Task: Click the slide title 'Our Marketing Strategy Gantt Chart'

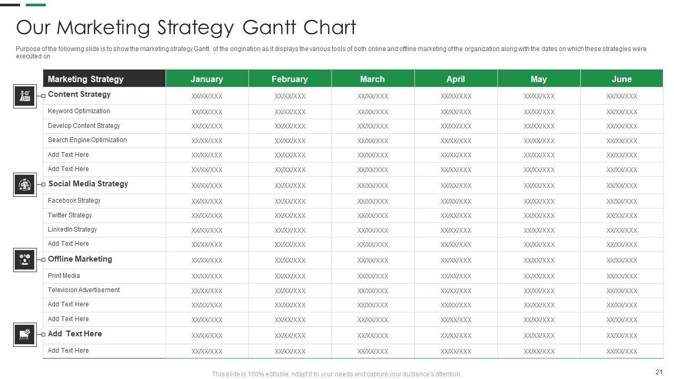Action: (186, 27)
